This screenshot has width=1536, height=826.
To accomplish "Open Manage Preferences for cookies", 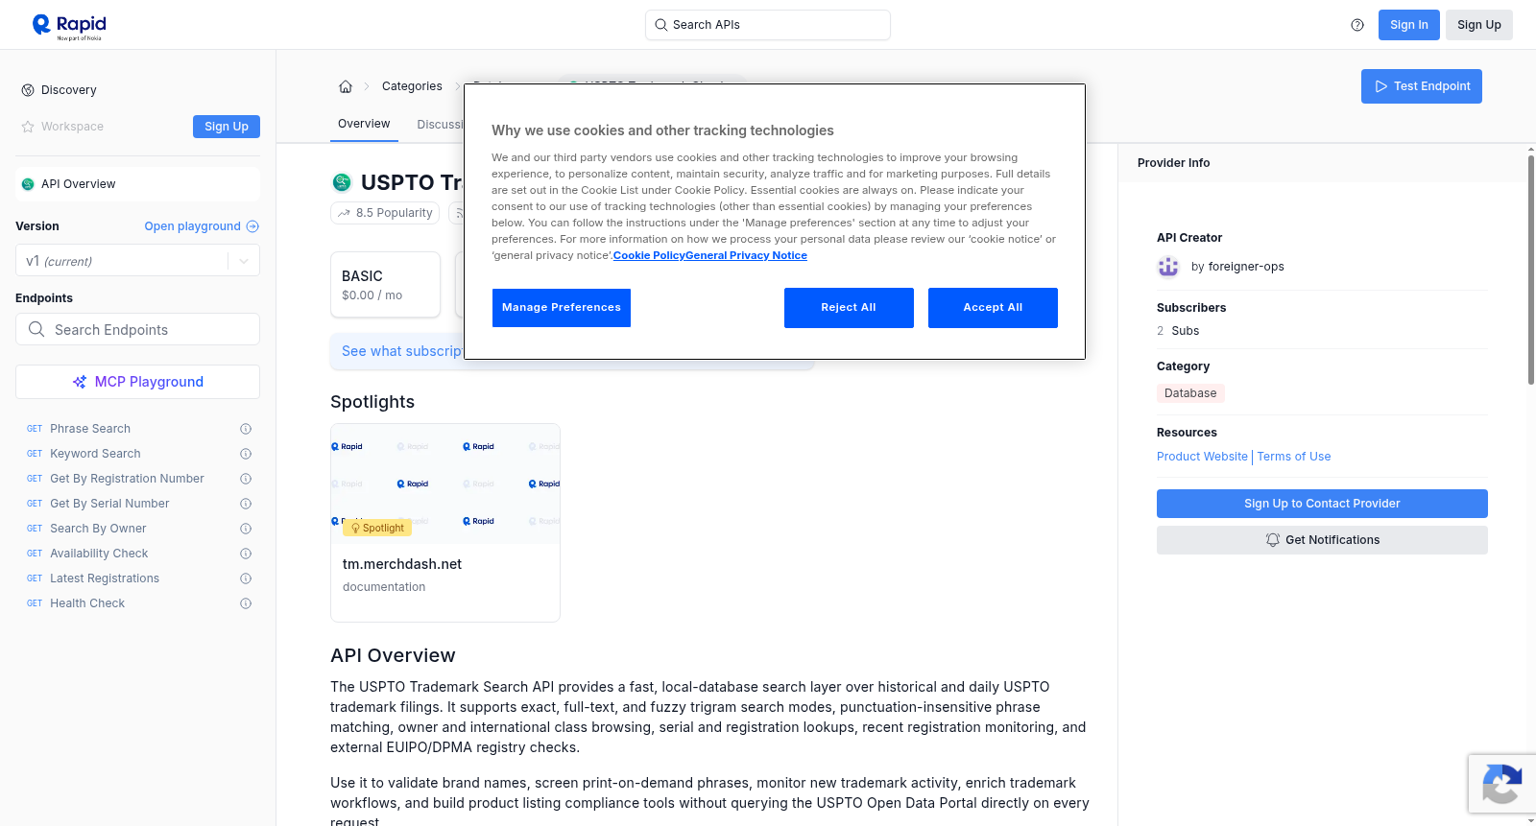I will click(562, 308).
